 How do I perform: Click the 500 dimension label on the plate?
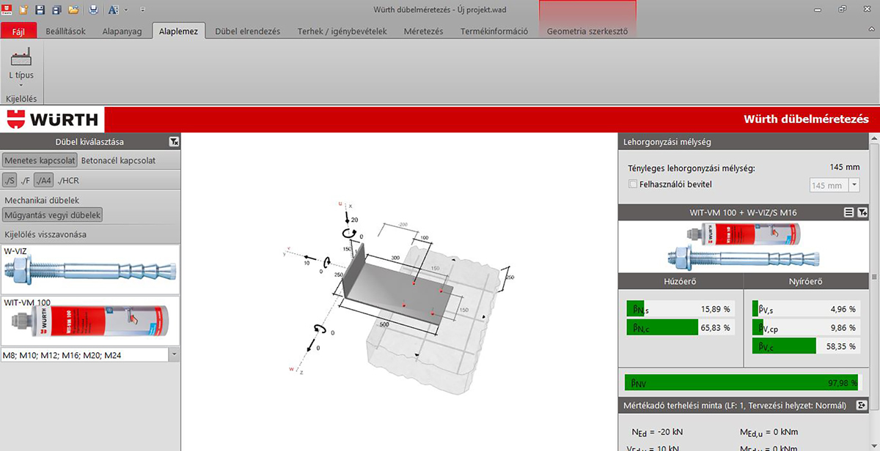tap(383, 323)
